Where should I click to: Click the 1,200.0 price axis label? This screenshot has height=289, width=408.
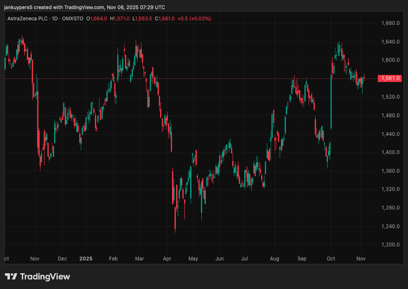pyautogui.click(x=390, y=245)
